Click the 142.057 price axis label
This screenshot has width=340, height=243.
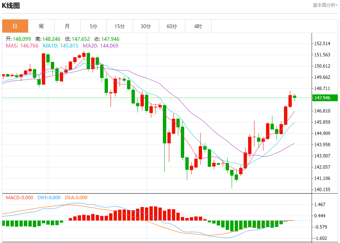322,167
